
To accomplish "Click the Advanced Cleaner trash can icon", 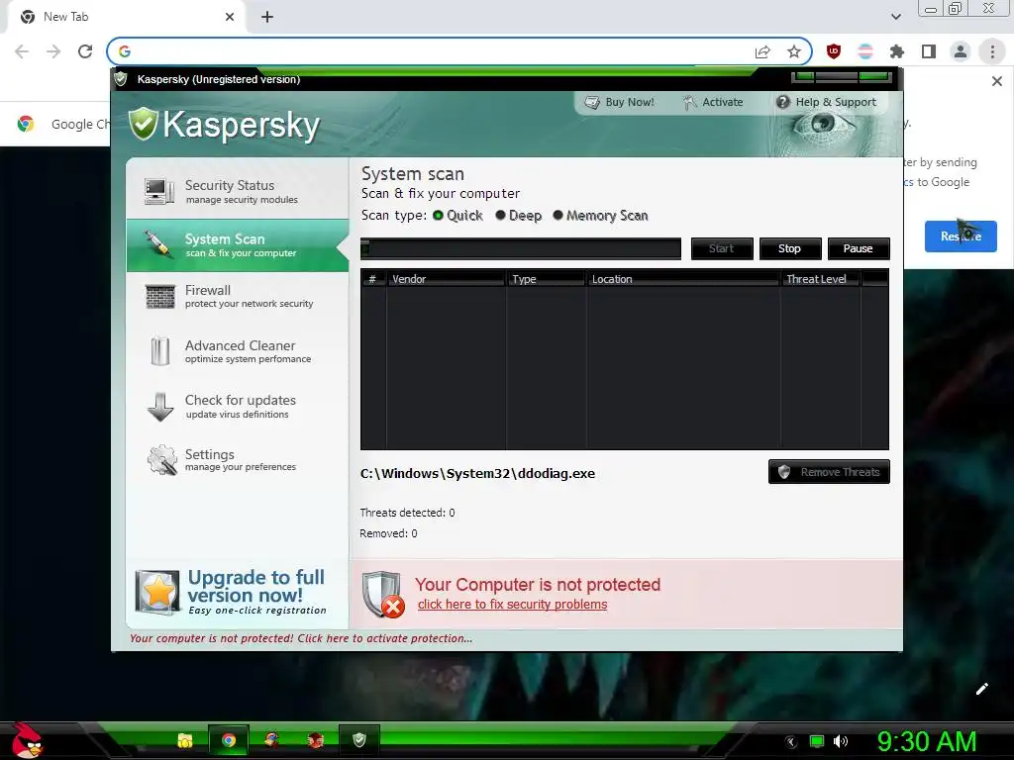I will [159, 351].
